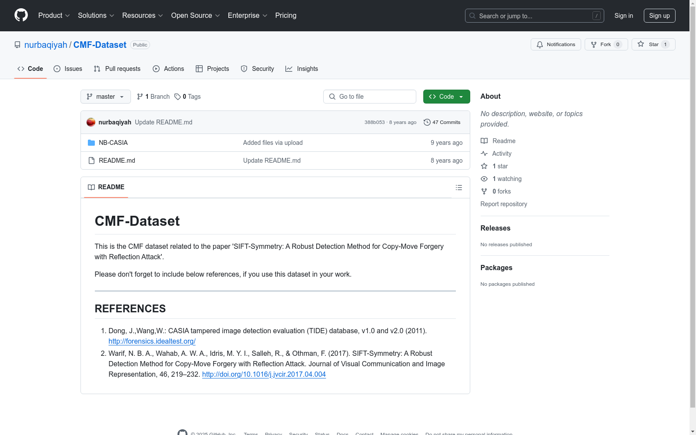Click the Releases heading link
696x435 pixels.
click(x=495, y=228)
